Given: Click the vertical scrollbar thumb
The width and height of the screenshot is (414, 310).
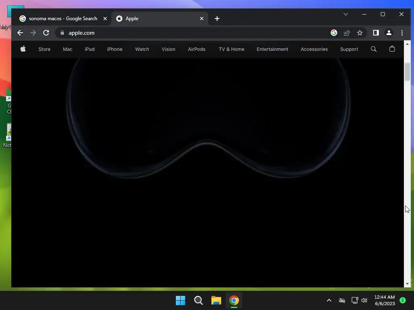Looking at the screenshot, I should click(x=407, y=72).
